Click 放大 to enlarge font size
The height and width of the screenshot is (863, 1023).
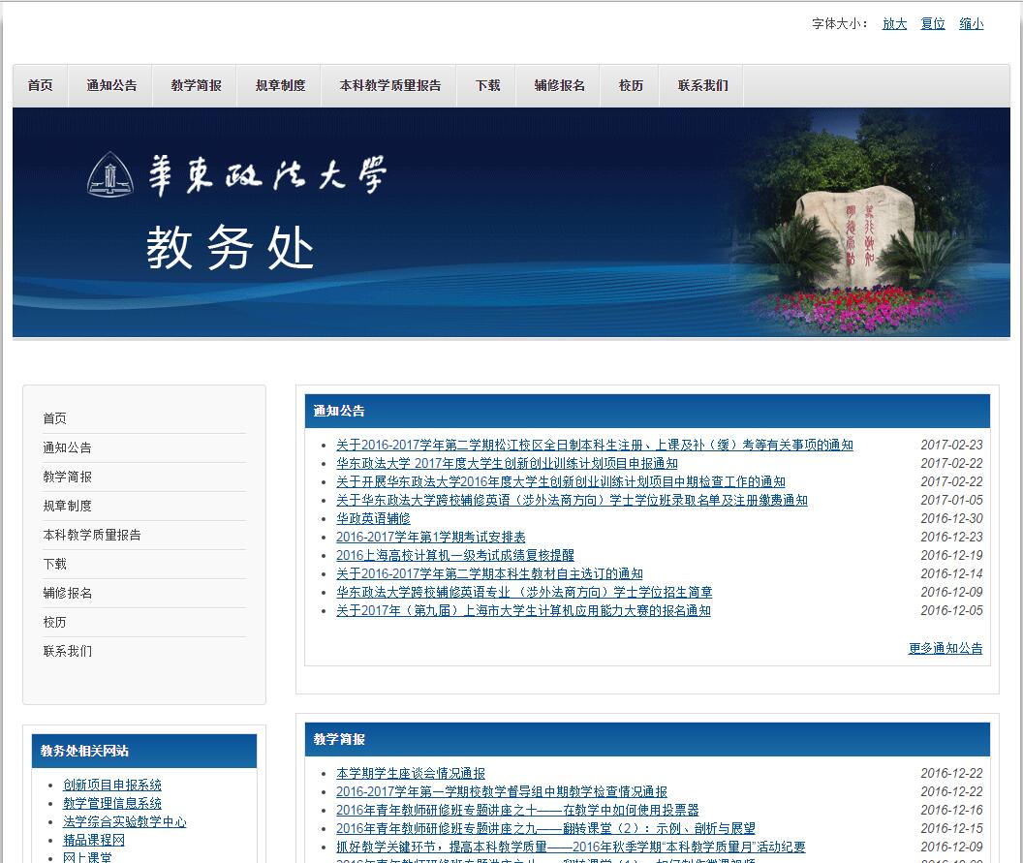[x=894, y=24]
